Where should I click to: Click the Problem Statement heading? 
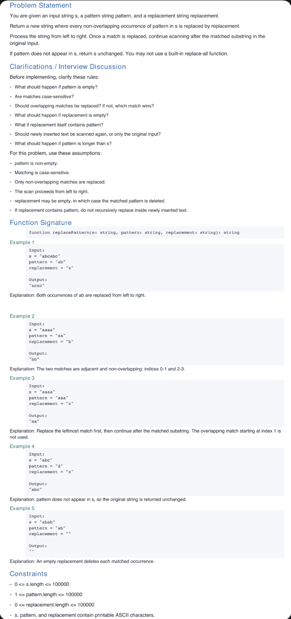tap(40, 6)
